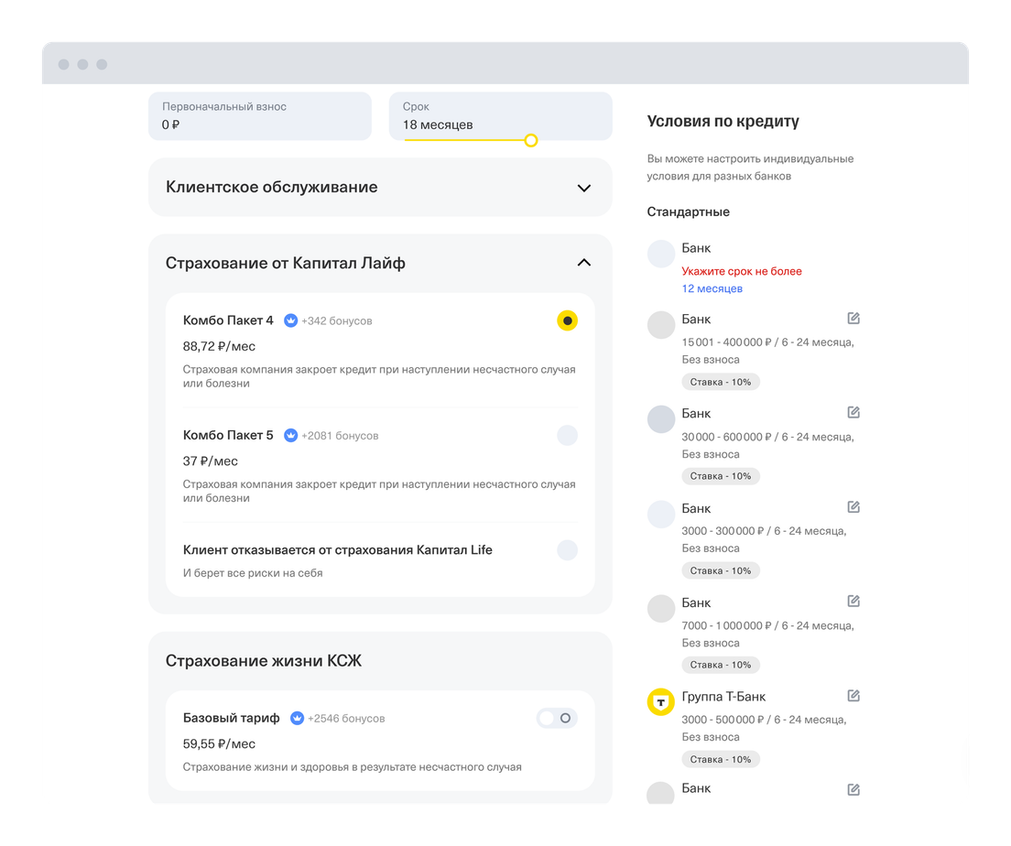Click the Срок slider handle
This screenshot has height=846, width=1011.
[x=530, y=140]
